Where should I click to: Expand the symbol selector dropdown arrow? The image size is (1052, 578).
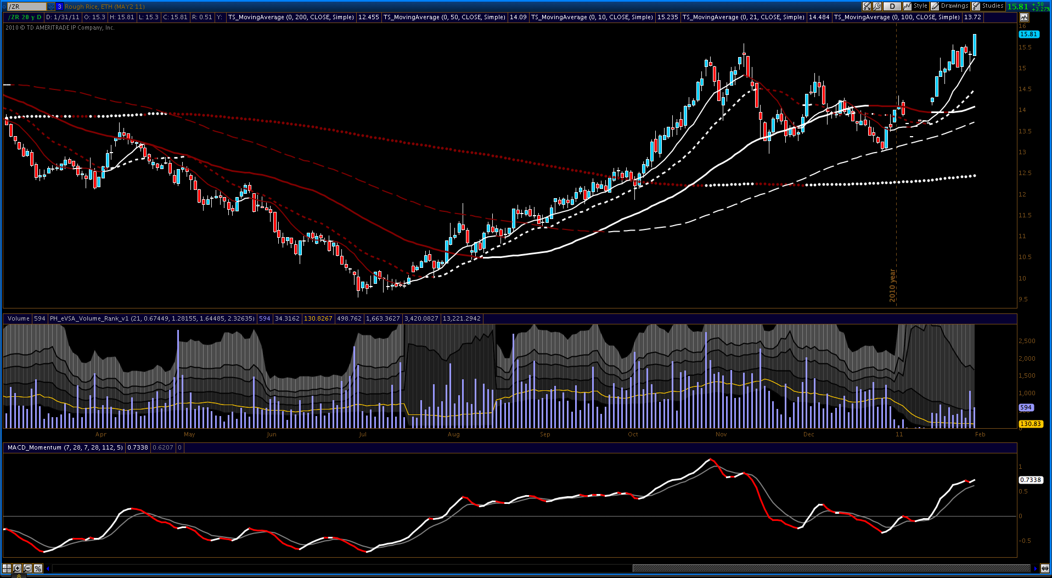(51, 7)
